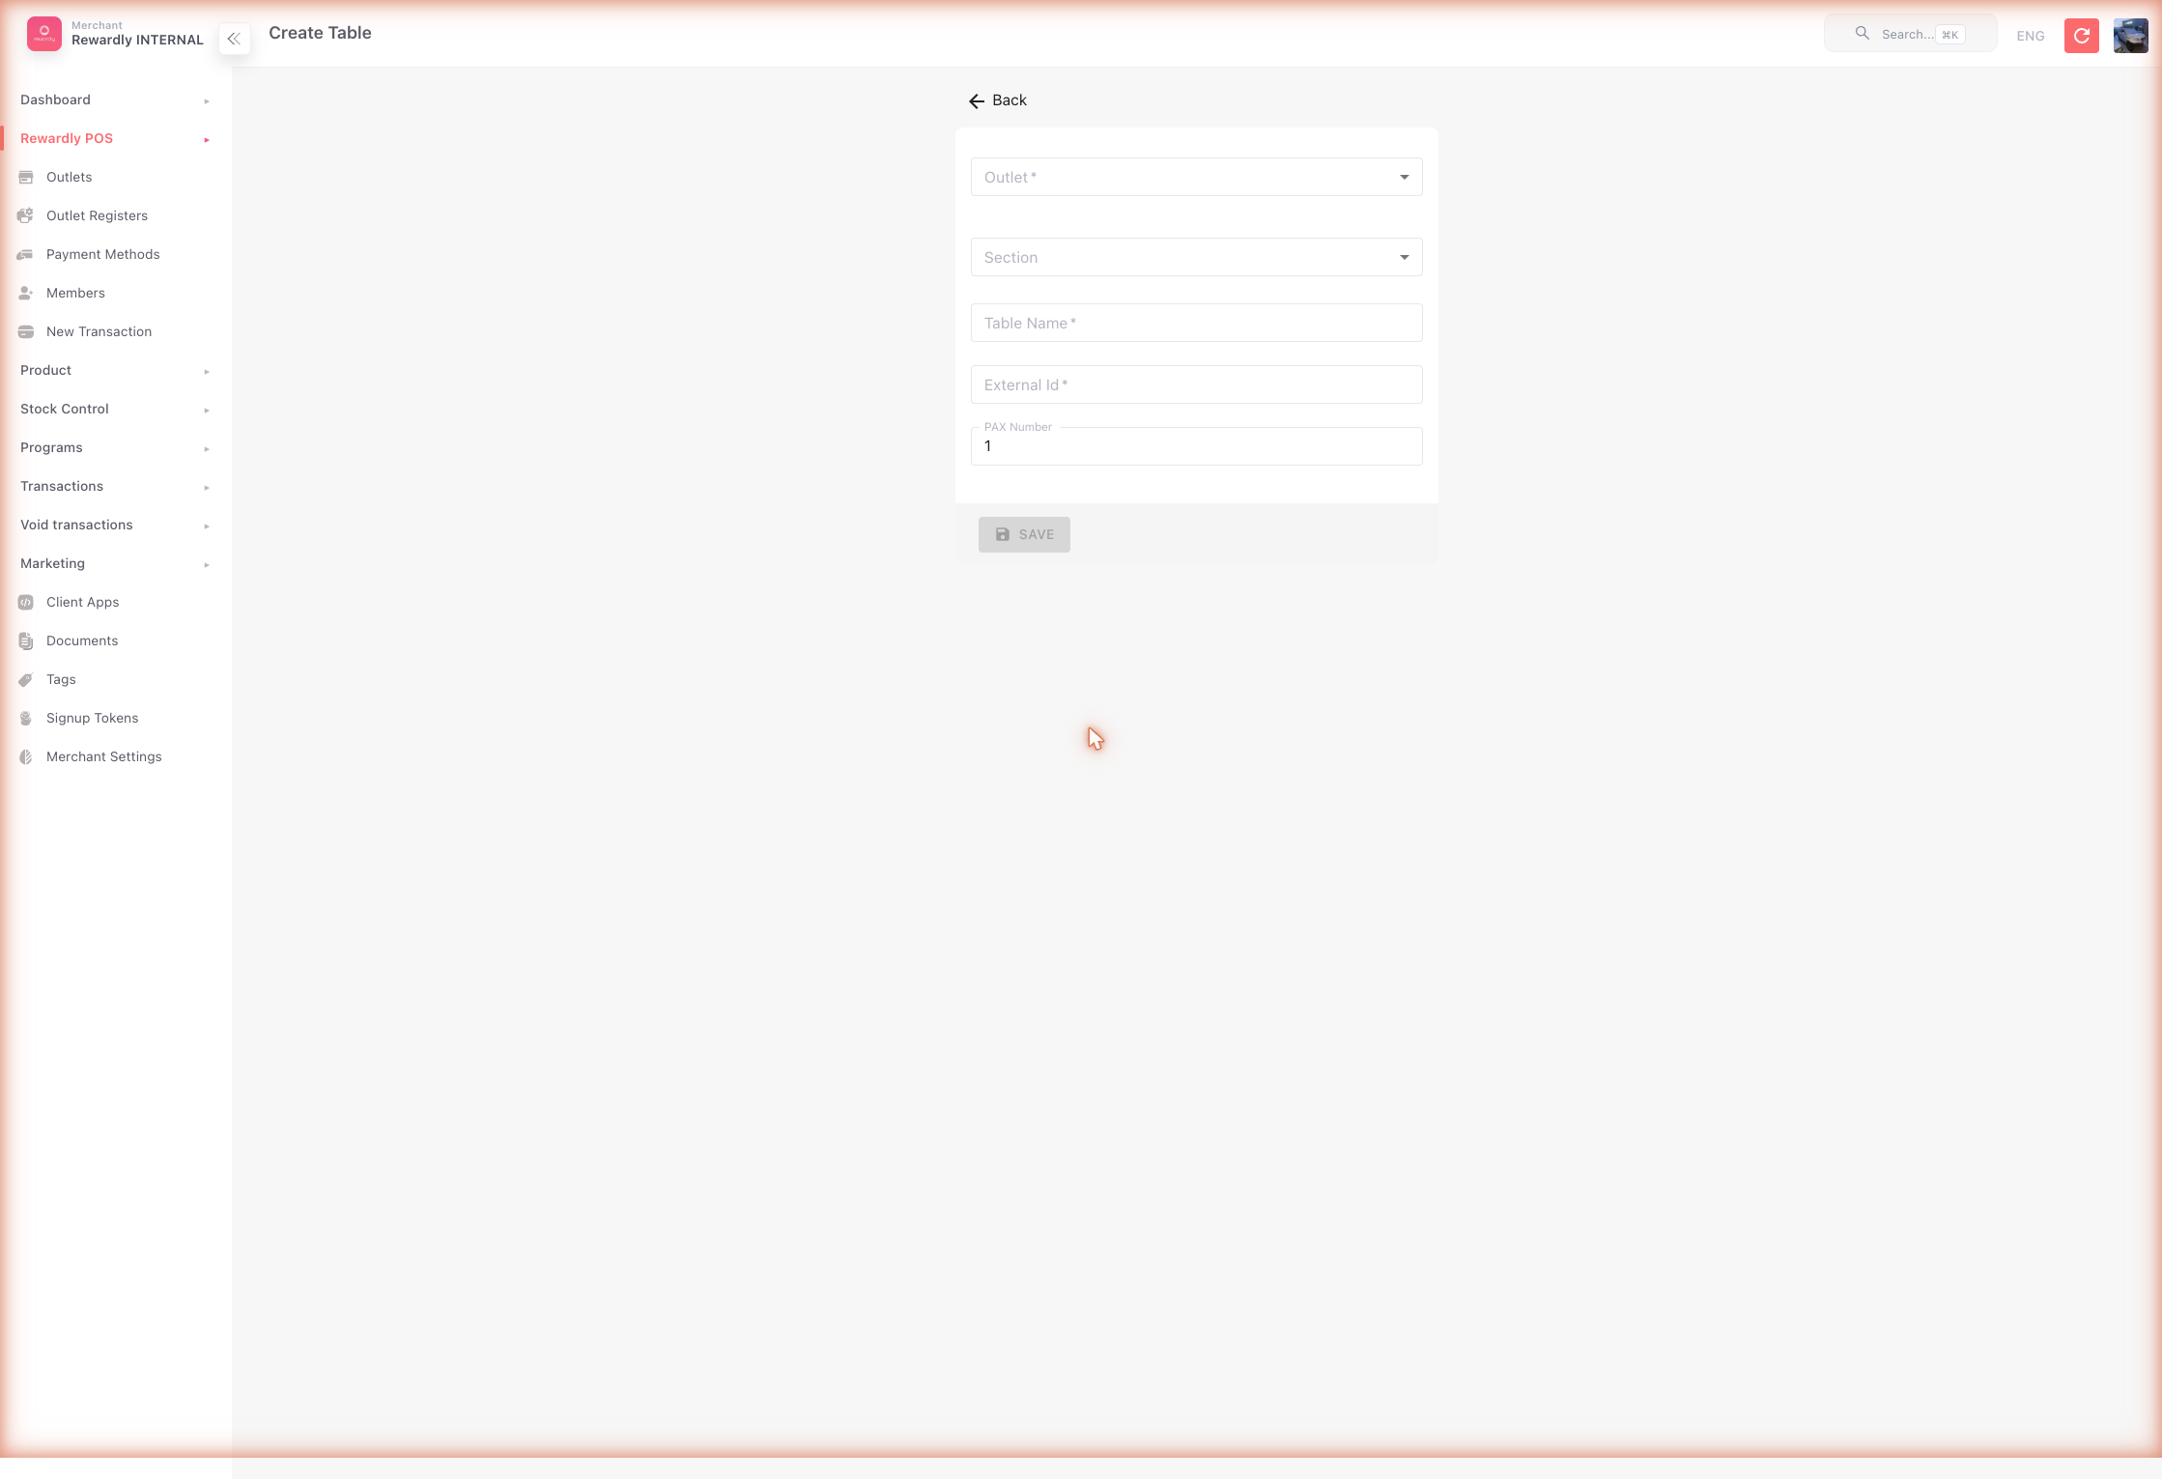Open the user avatar profile menu

2130,36
